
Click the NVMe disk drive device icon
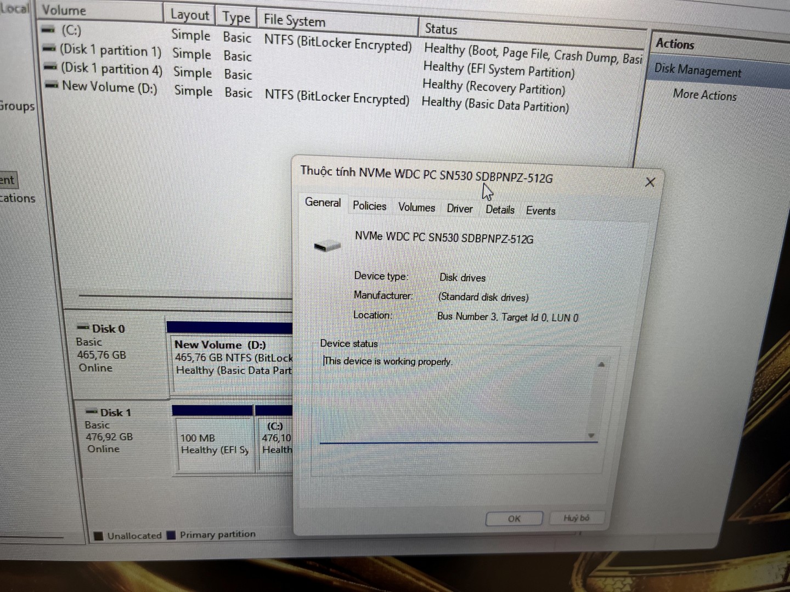click(x=327, y=246)
